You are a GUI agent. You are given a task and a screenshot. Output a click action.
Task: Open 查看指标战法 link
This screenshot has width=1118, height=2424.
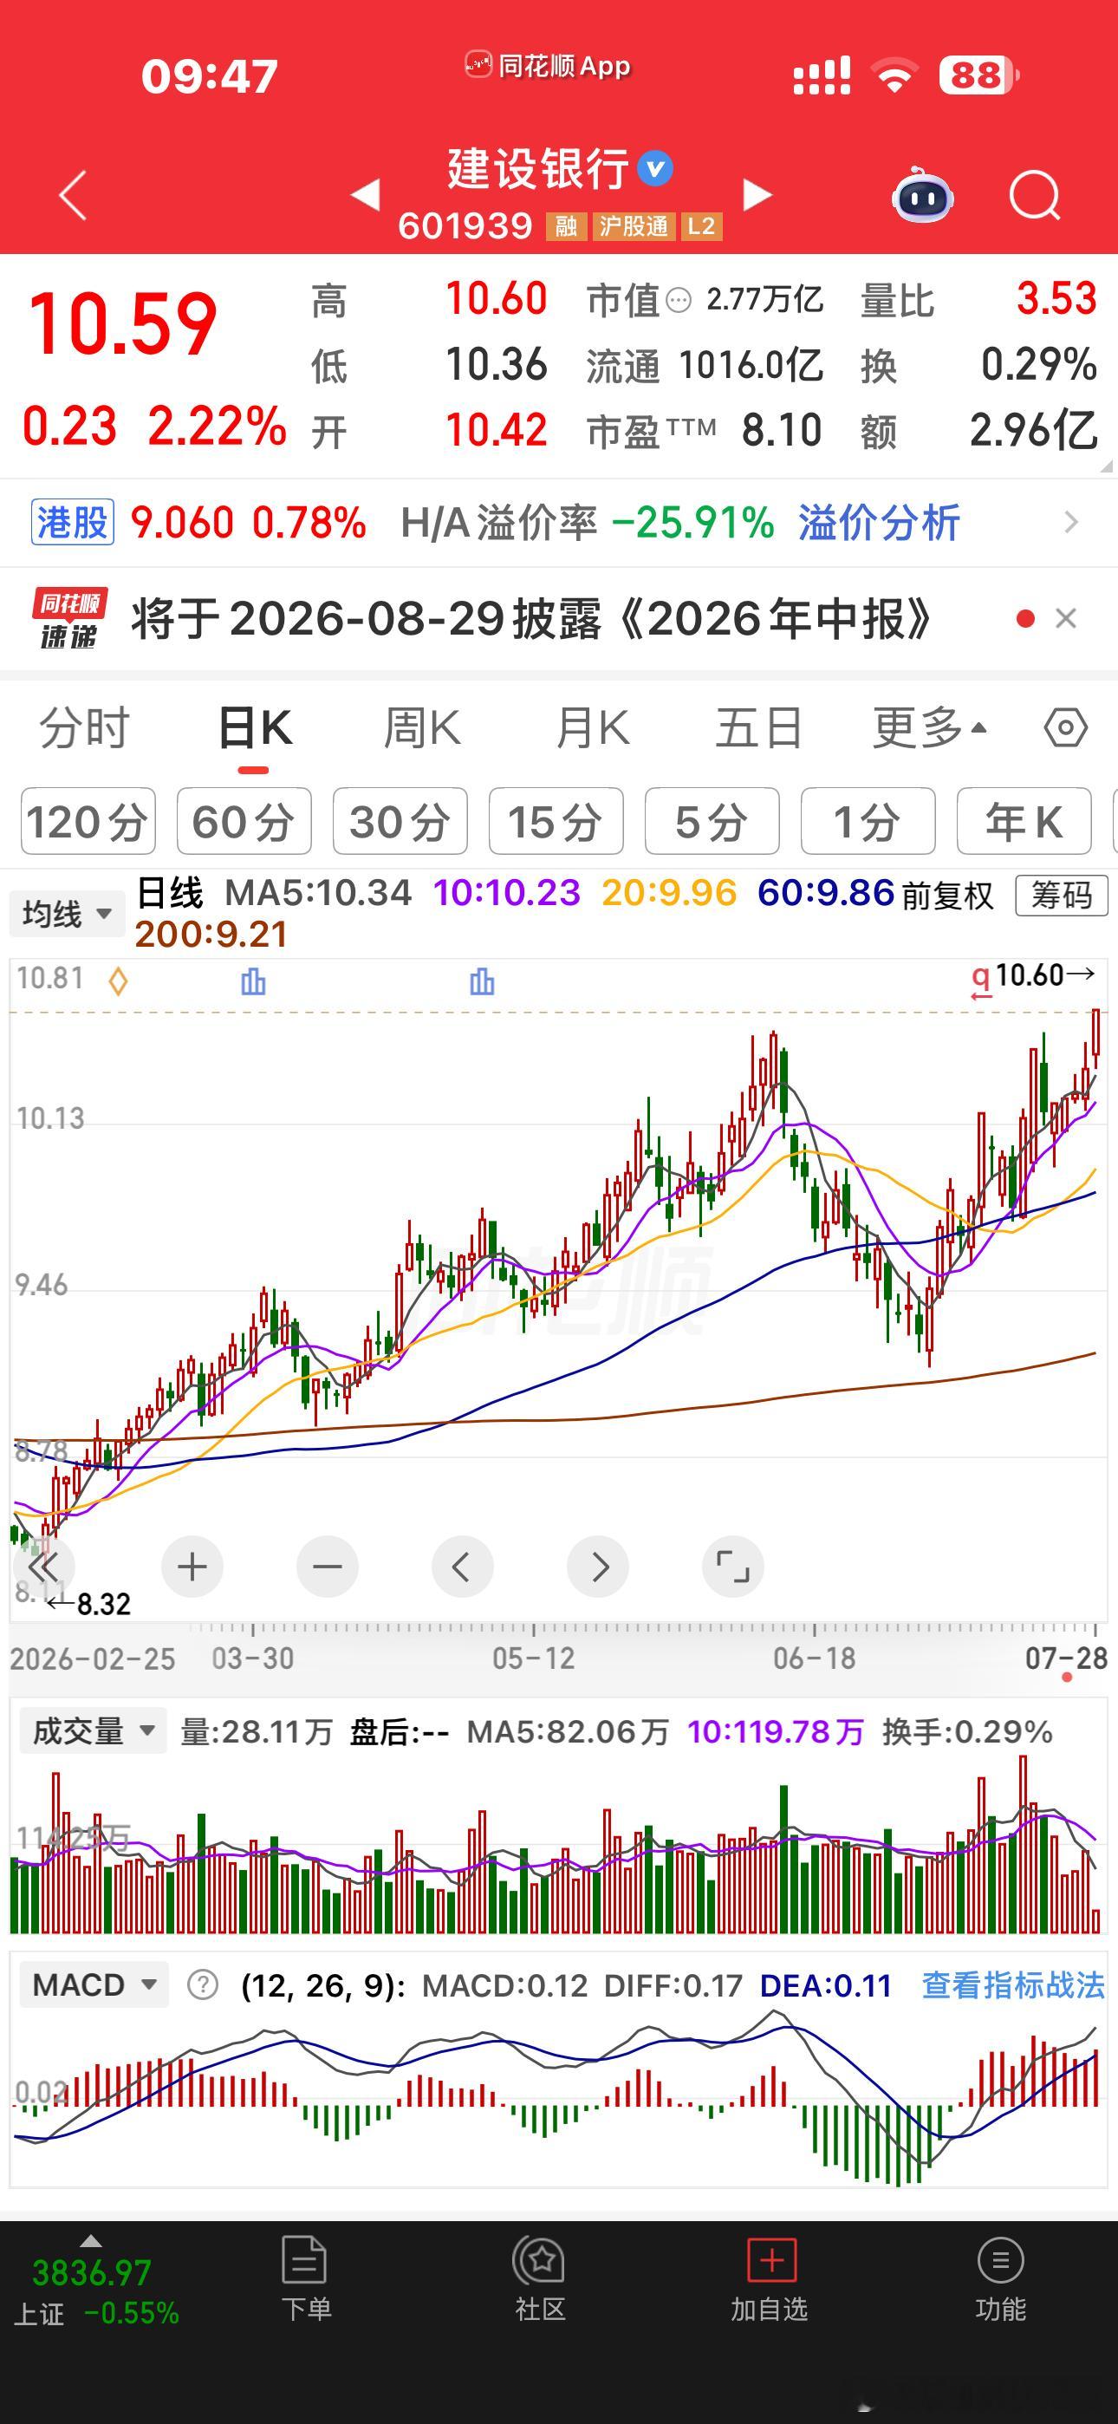click(x=1012, y=1984)
